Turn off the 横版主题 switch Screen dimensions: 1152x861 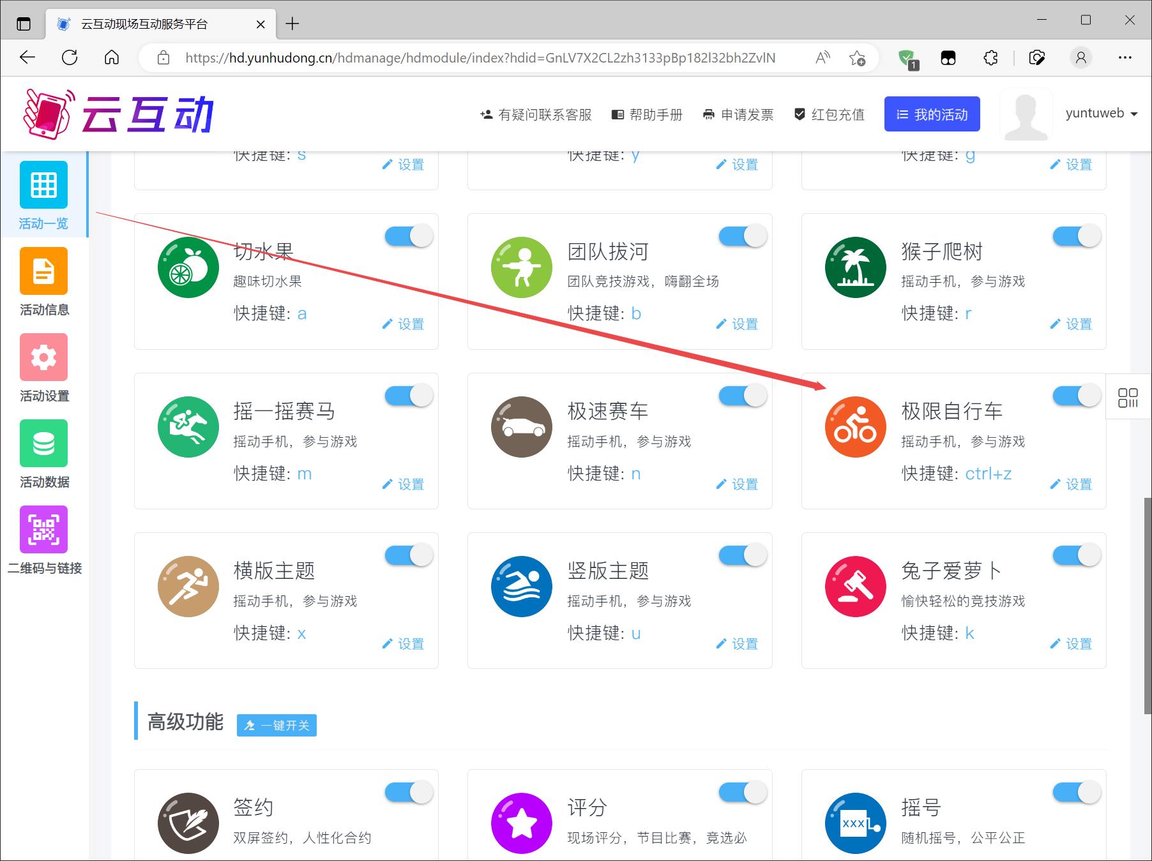click(409, 555)
